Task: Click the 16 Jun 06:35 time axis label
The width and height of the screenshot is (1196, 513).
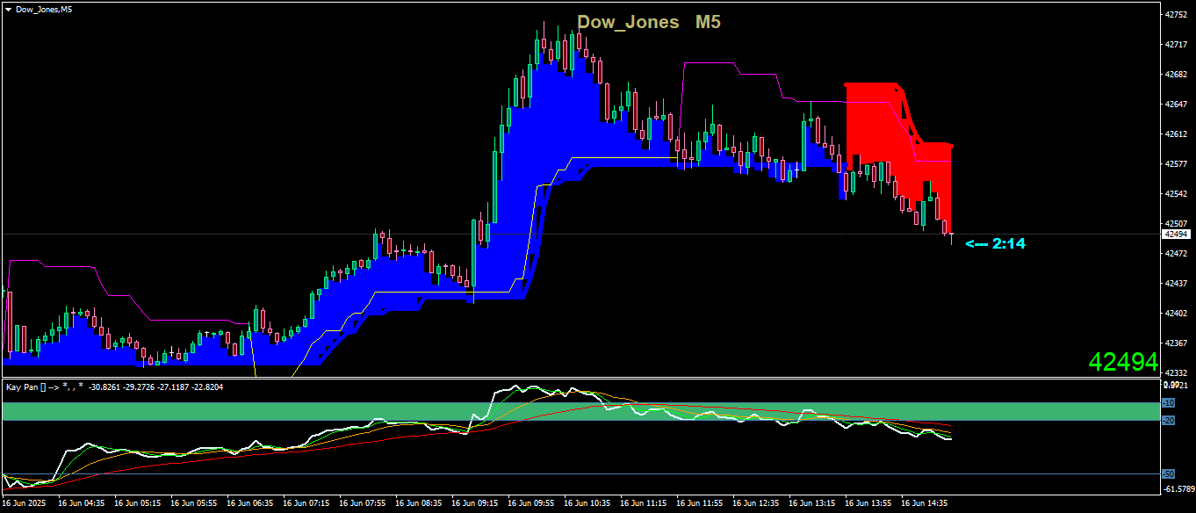Action: pyautogui.click(x=249, y=504)
